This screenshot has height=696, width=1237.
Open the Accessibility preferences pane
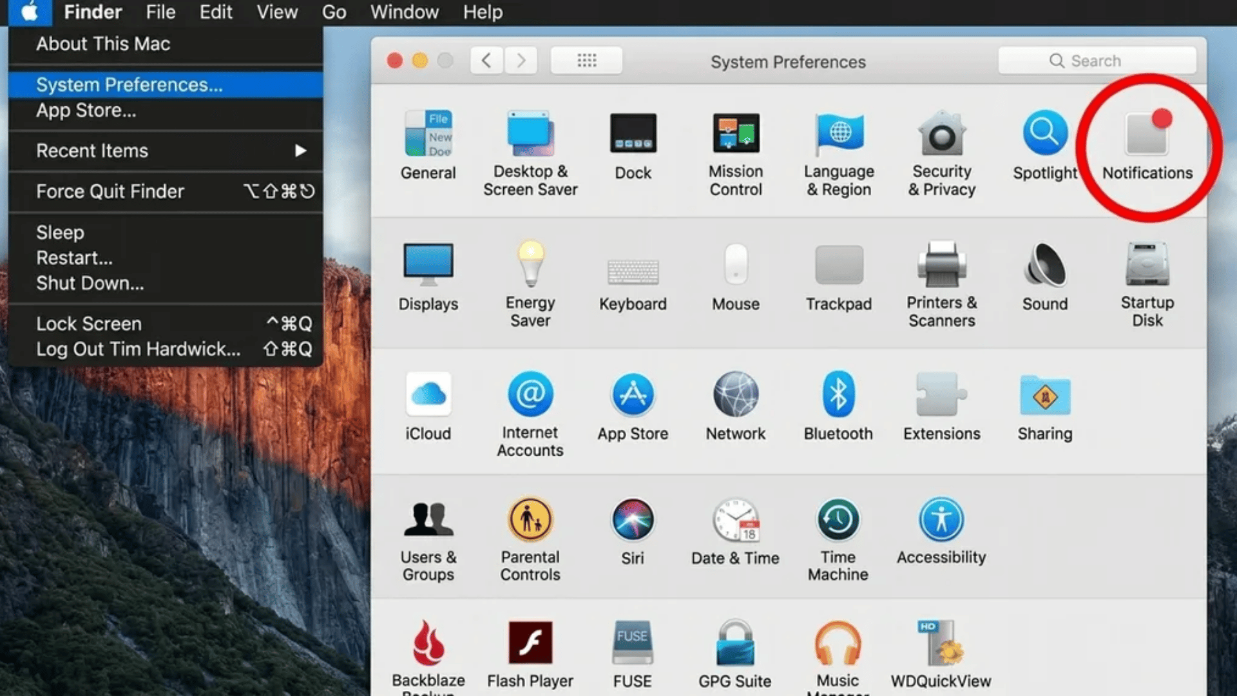[x=941, y=532]
